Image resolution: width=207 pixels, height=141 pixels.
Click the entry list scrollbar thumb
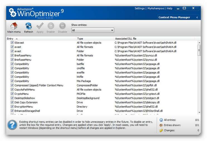coord(199,50)
